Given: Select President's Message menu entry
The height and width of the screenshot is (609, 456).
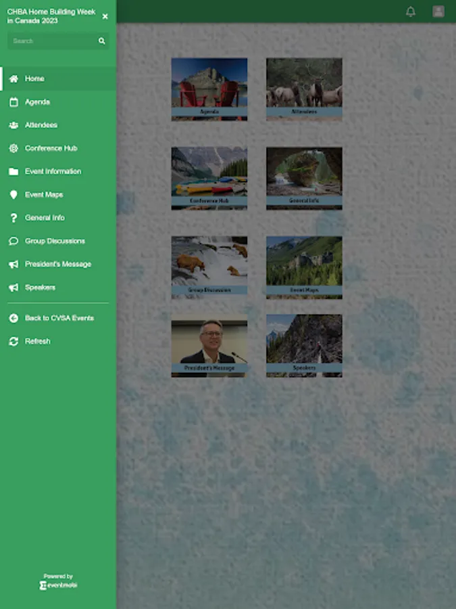Looking at the screenshot, I should pyautogui.click(x=58, y=265).
